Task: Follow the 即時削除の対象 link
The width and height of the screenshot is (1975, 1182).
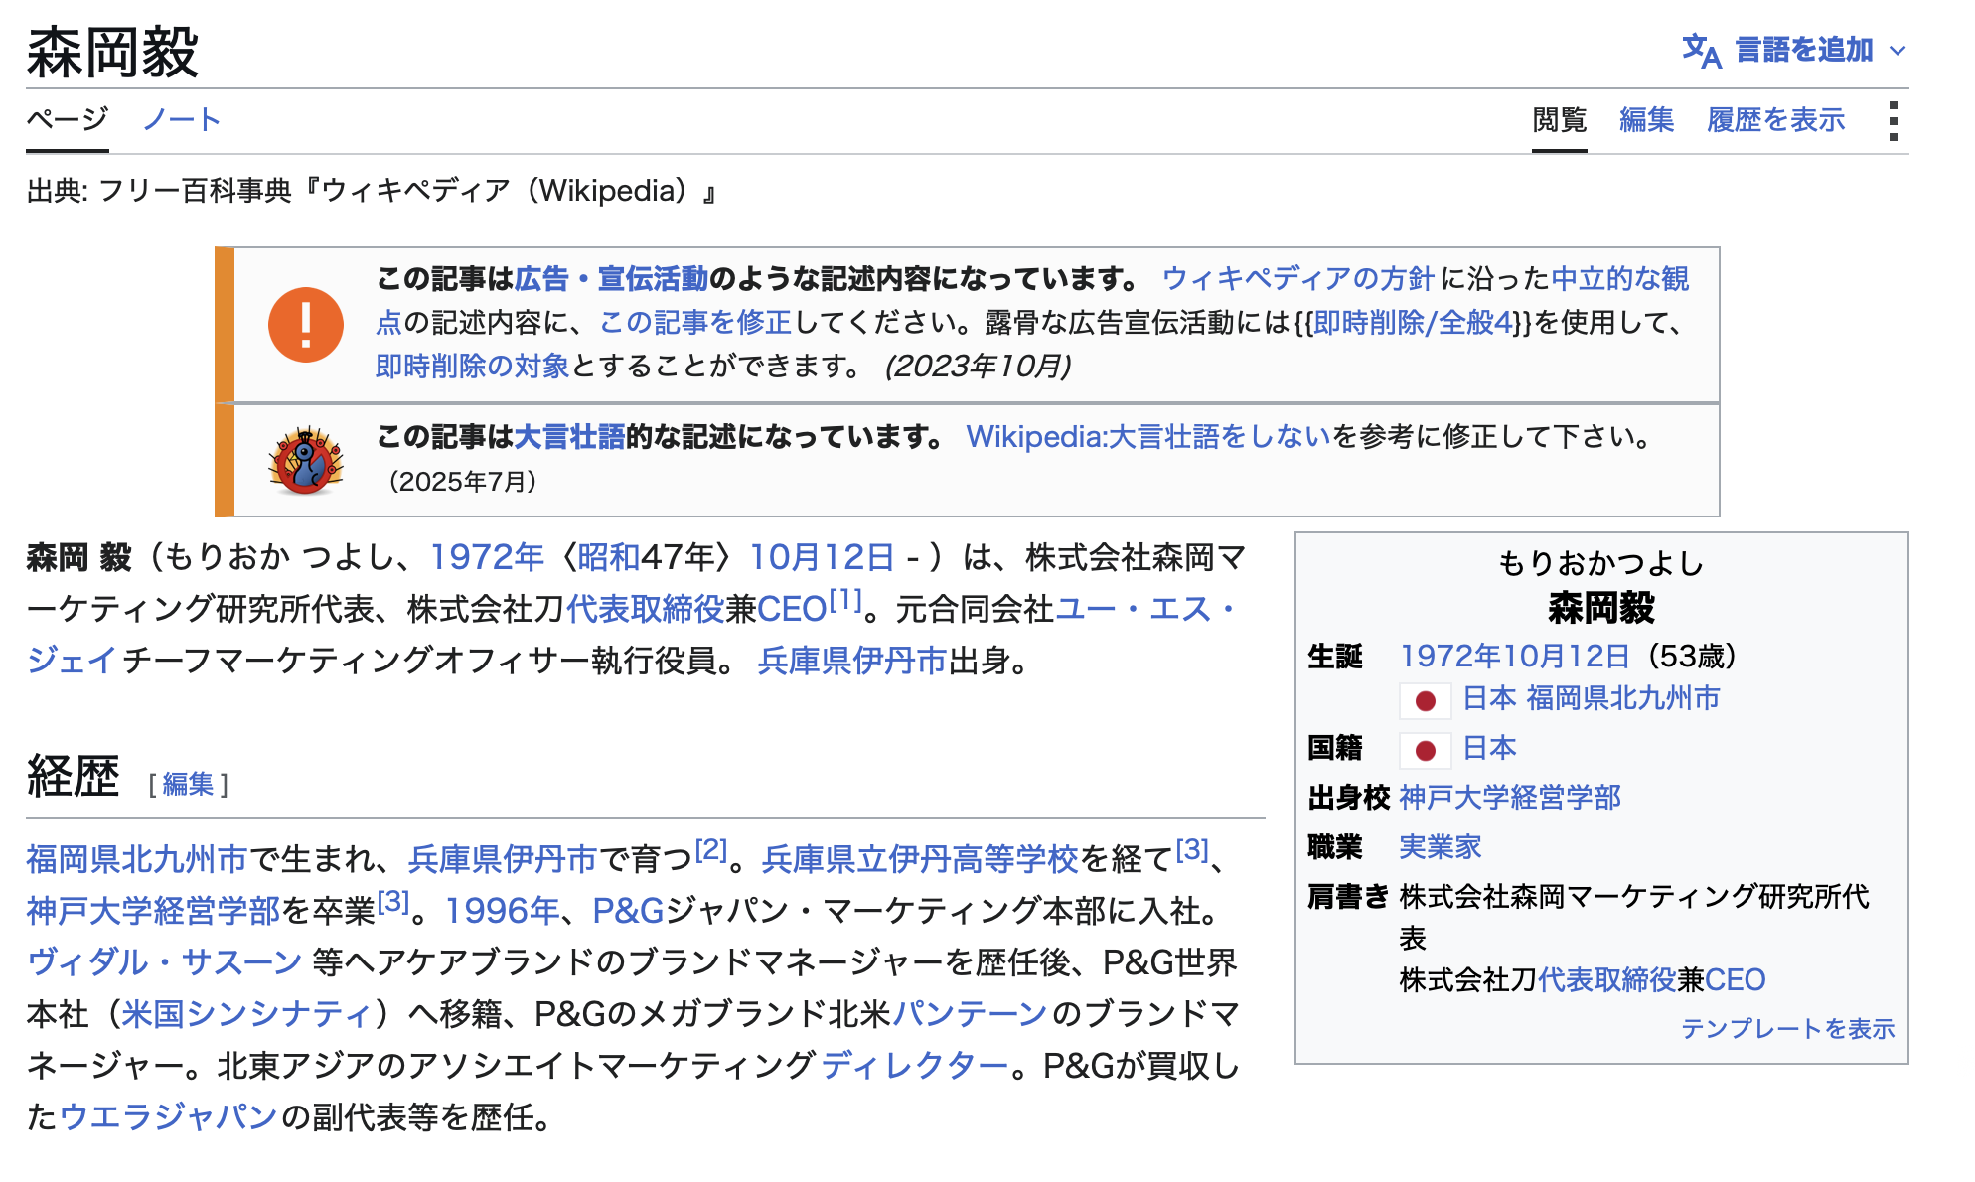Action: coord(473,367)
